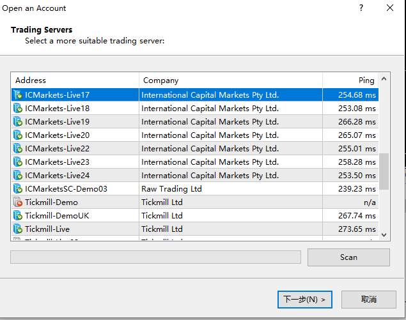Sort servers by Ping column header
406x320 pixels.
(x=350, y=80)
